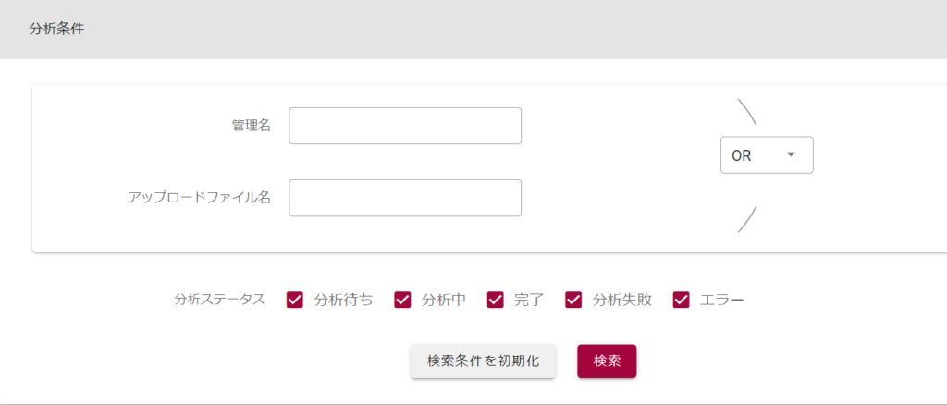Image resolution: width=947 pixels, height=405 pixels.
Task: Click the アップロードファイル名 label text
Action: pyautogui.click(x=199, y=198)
